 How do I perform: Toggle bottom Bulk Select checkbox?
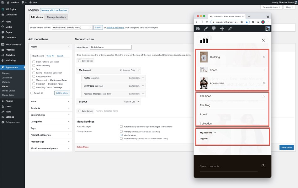point(80,111)
